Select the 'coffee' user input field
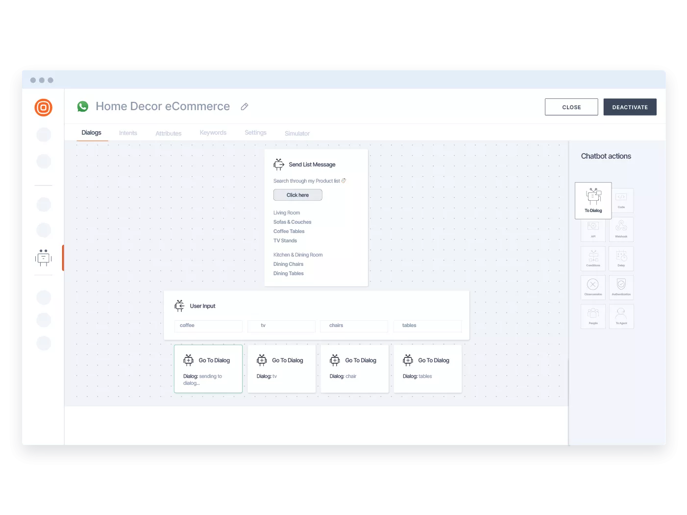 pyautogui.click(x=208, y=326)
